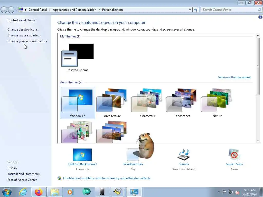The width and height of the screenshot is (263, 197).
Task: Click the network tray icon
Action: [231, 192]
